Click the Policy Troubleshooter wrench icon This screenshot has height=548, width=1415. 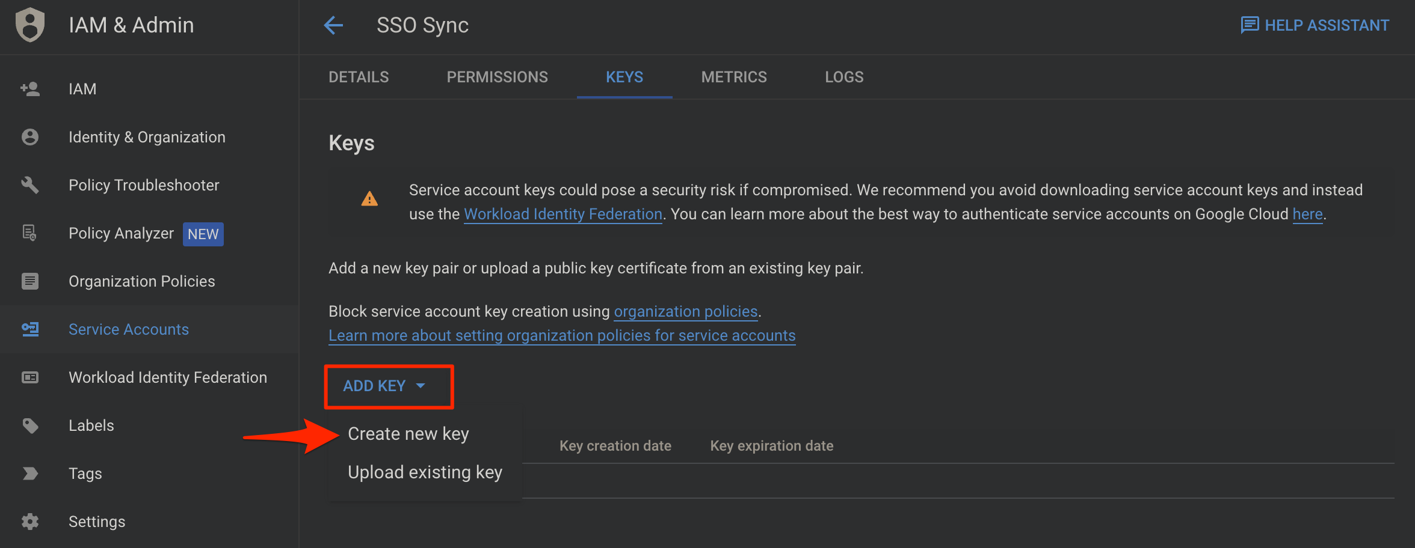pyautogui.click(x=30, y=185)
